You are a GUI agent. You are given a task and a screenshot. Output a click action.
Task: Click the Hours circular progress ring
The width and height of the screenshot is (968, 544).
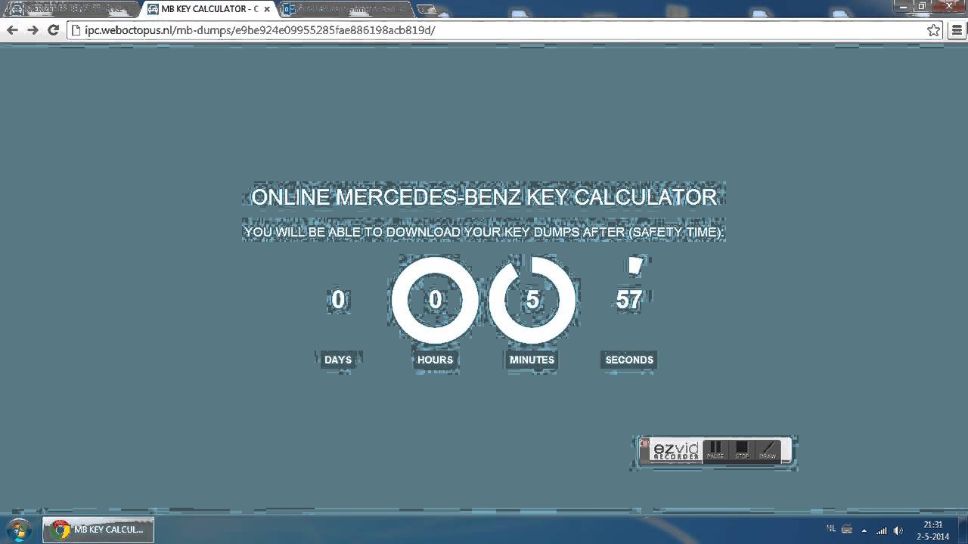tap(435, 300)
